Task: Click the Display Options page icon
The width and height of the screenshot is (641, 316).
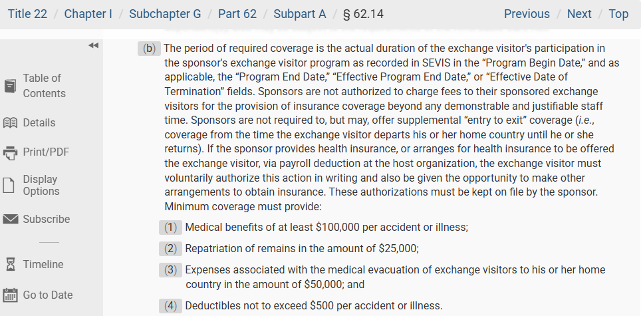Action: coord(9,185)
